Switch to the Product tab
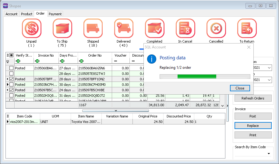The height and width of the screenshot is (164, 279). tap(27, 14)
